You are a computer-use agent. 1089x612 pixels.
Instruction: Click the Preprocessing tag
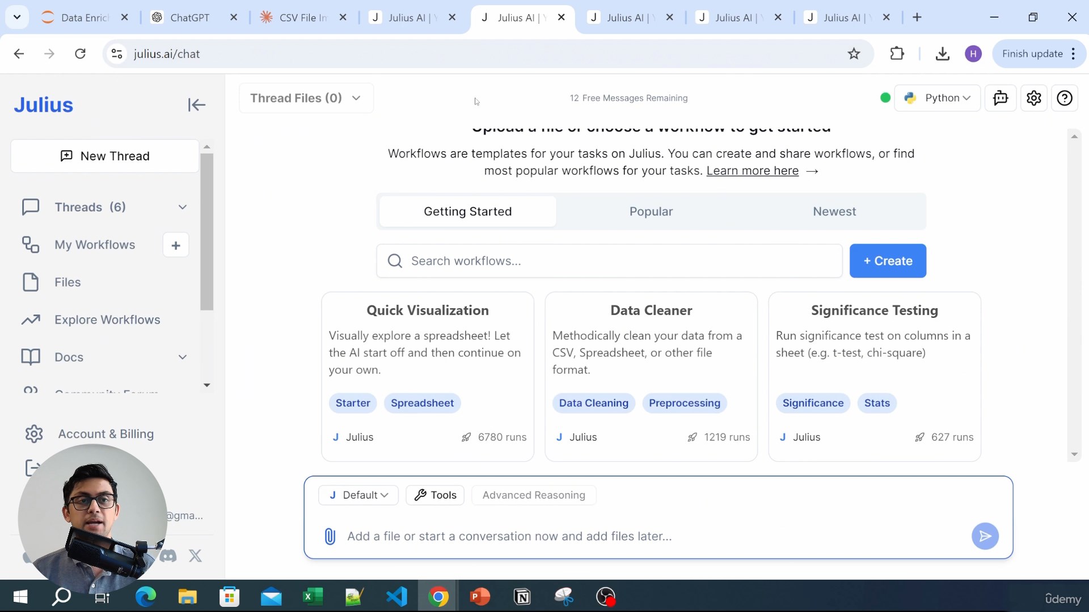(x=685, y=403)
